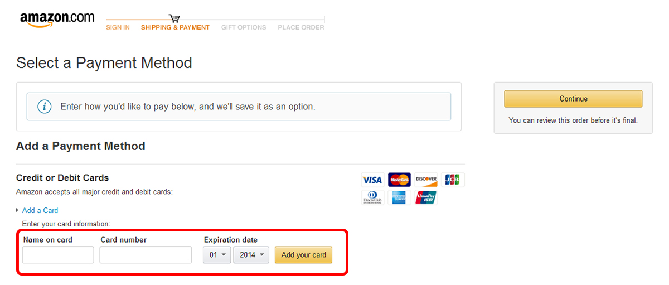Click the shopping cart progress icon
669x285 pixels.
tap(174, 18)
